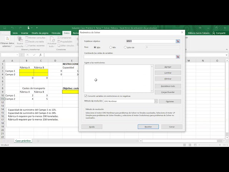
Task: Open the touch mode dropdown arrow
Action: pyautogui.click(x=32, y=28)
